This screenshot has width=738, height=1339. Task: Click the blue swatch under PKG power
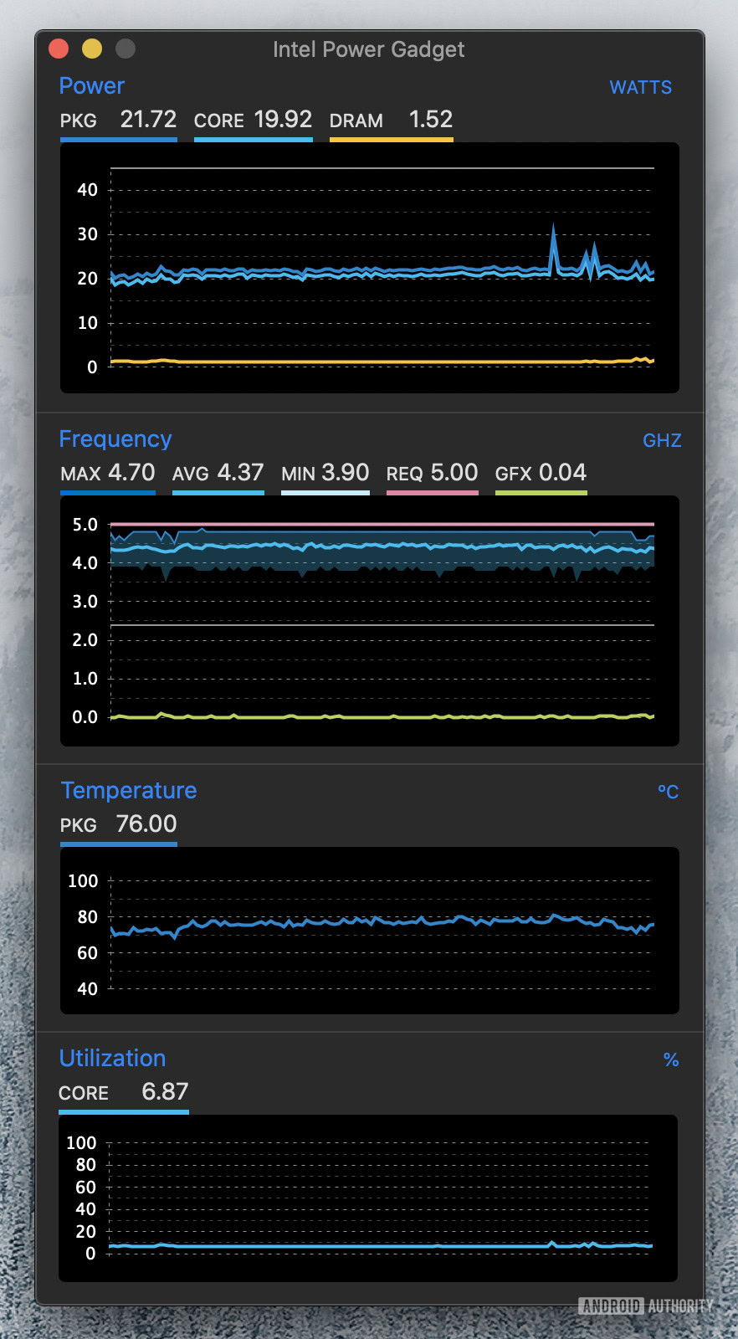pos(118,140)
